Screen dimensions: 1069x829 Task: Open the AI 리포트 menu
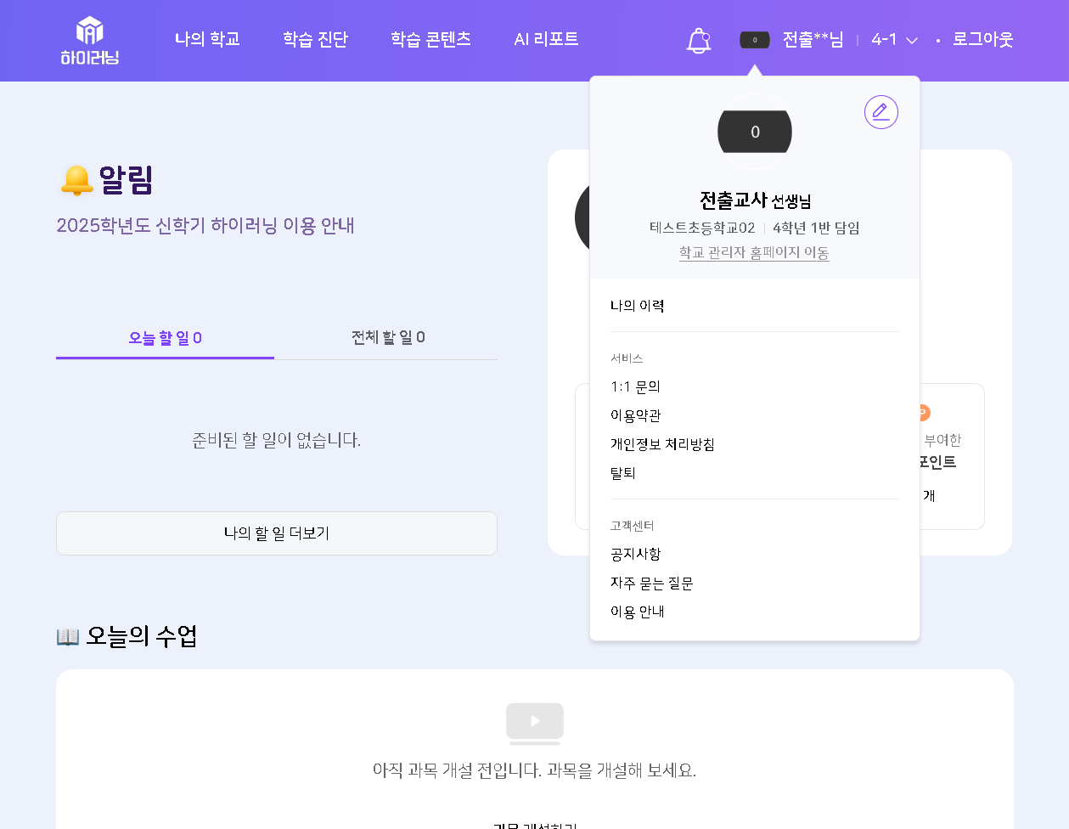point(546,39)
